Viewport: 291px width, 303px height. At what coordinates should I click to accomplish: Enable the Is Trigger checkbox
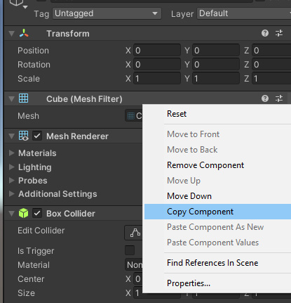pos(130,250)
